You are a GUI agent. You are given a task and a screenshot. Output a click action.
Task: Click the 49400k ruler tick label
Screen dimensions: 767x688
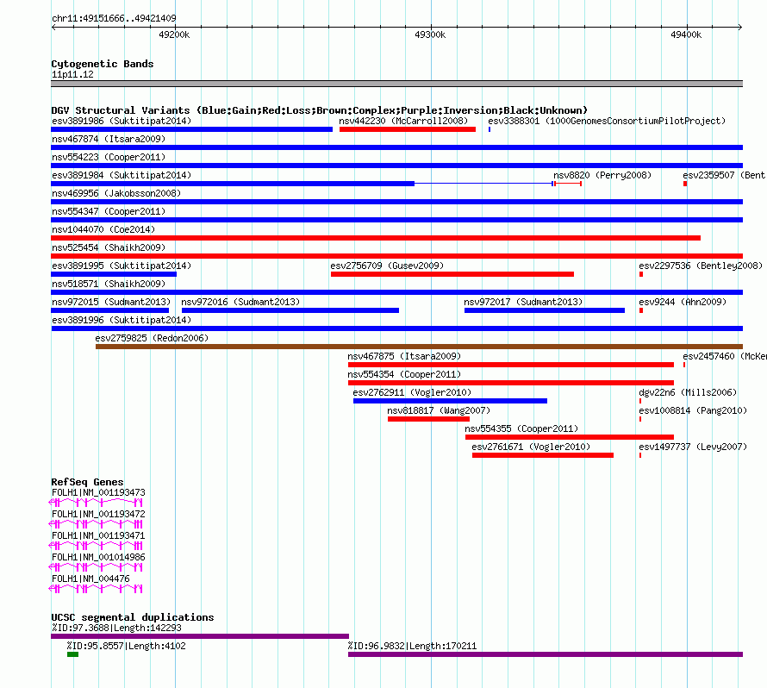(x=686, y=34)
